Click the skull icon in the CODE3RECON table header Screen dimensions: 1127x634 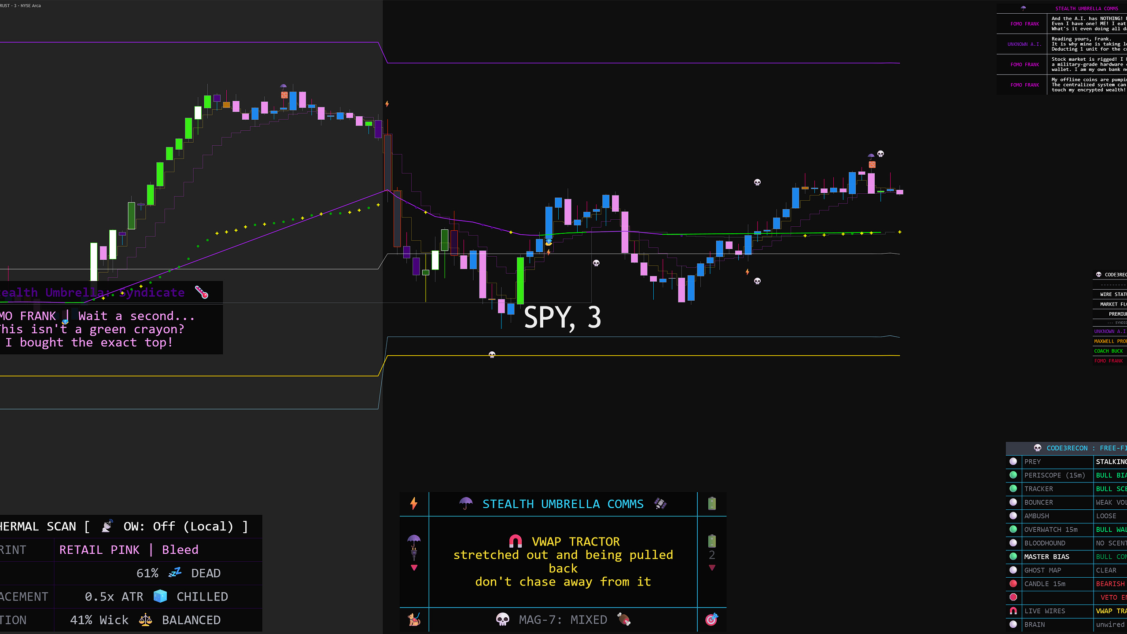click(1038, 448)
